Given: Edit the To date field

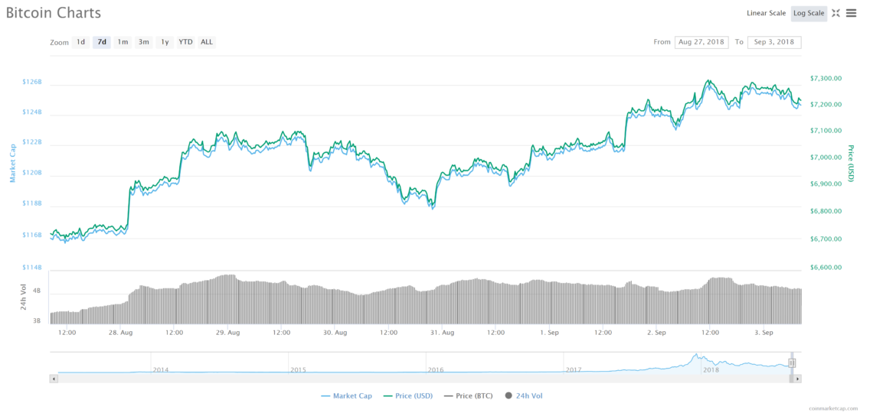Looking at the screenshot, I should (774, 42).
